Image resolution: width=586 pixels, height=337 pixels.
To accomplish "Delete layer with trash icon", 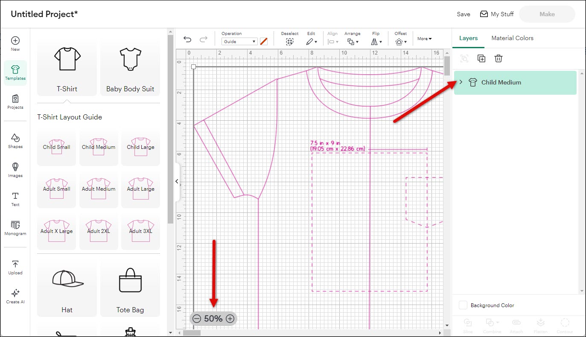I will (x=498, y=59).
